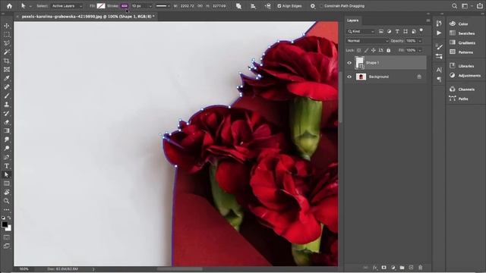Select the Dodge tool
The height and width of the screenshot is (273, 486).
7,149
